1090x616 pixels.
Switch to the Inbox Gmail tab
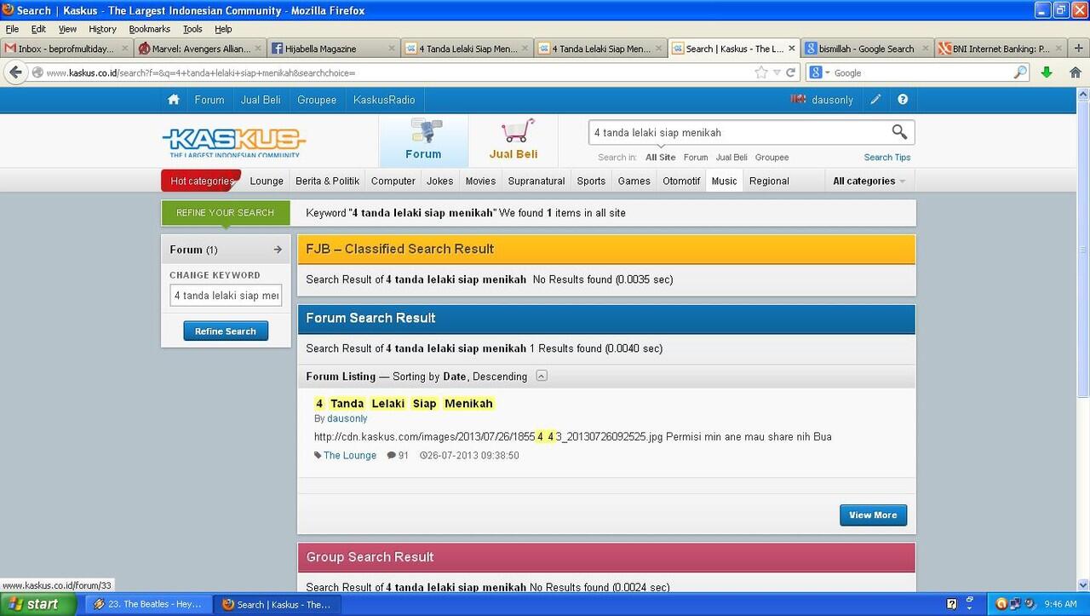[66, 49]
